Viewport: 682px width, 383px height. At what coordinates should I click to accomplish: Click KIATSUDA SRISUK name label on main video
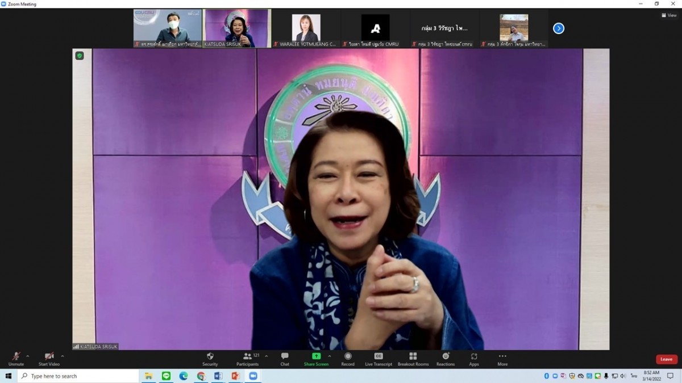(95, 346)
